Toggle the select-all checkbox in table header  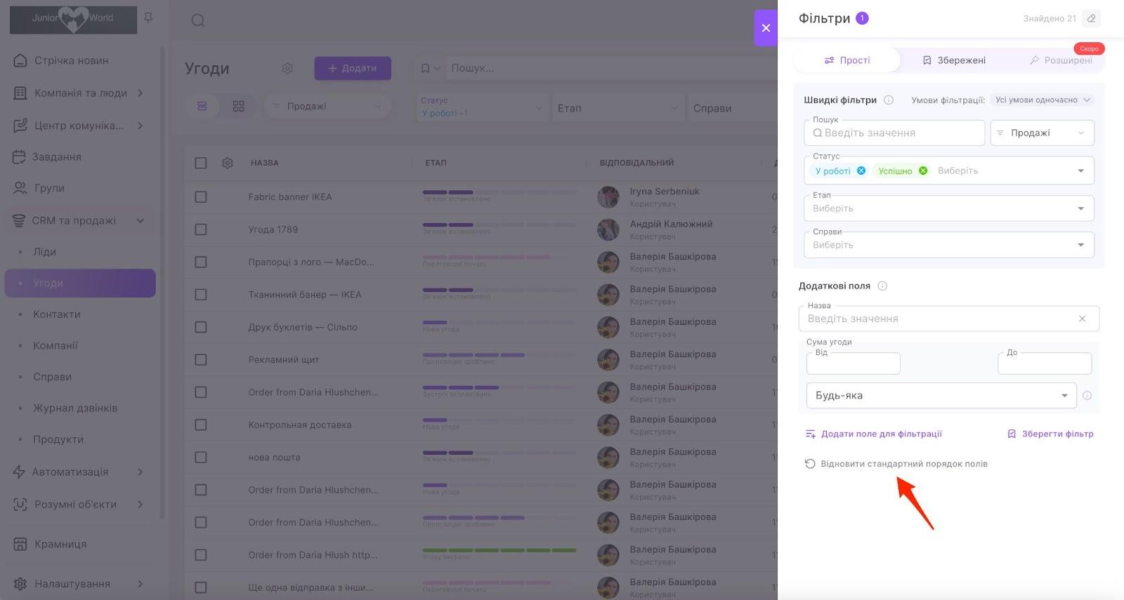[201, 163]
